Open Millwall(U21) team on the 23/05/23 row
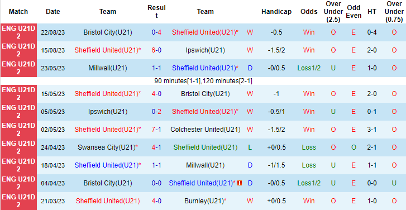 (108, 68)
